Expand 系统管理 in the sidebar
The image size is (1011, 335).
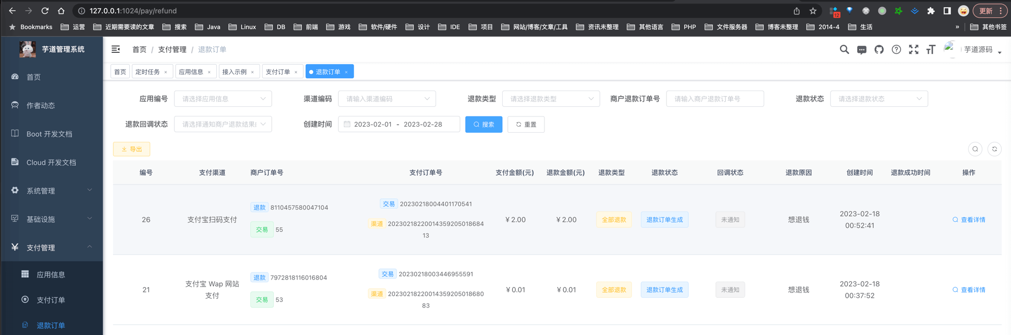click(x=51, y=191)
